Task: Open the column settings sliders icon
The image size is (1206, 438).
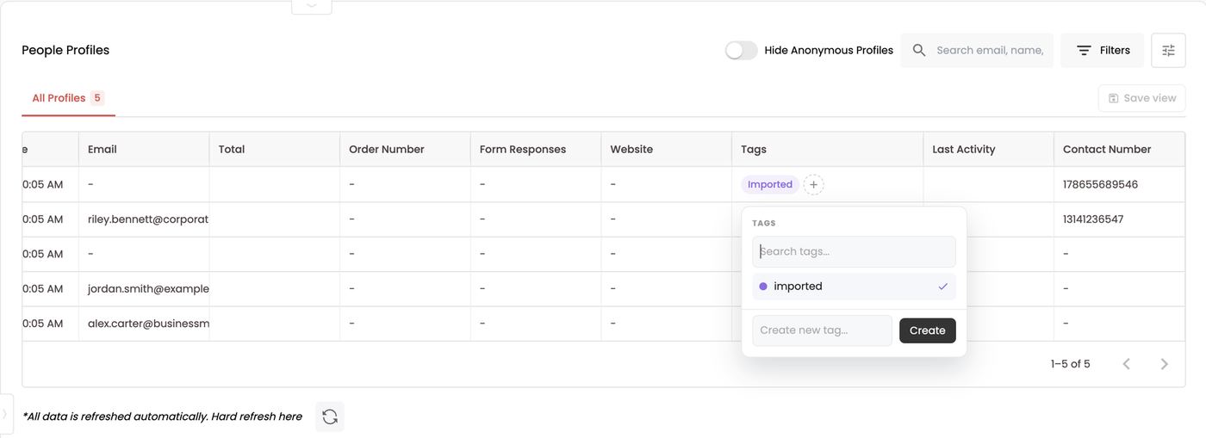Action: [x=1168, y=51]
